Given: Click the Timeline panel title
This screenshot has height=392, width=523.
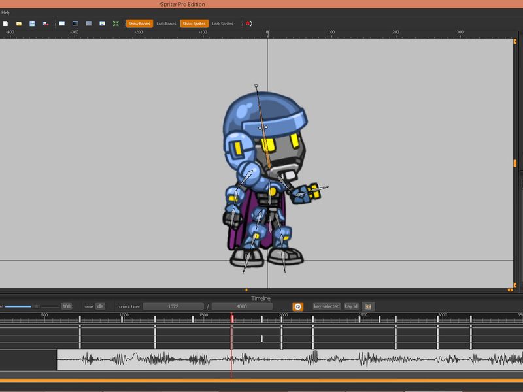Looking at the screenshot, I should tap(261, 298).
